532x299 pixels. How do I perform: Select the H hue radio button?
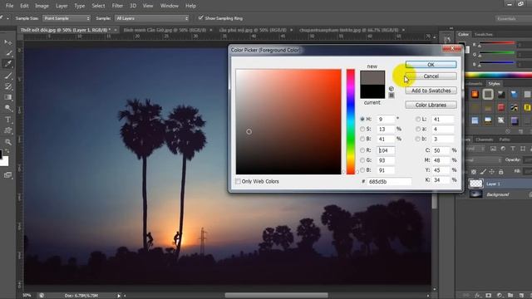[362, 119]
